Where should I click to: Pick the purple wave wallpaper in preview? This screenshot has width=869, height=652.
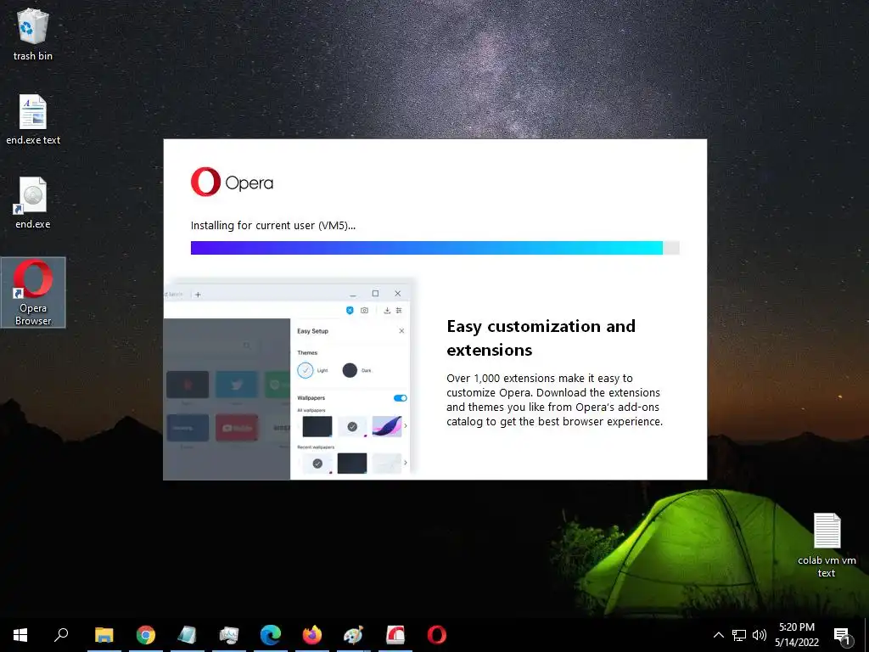pos(387,426)
